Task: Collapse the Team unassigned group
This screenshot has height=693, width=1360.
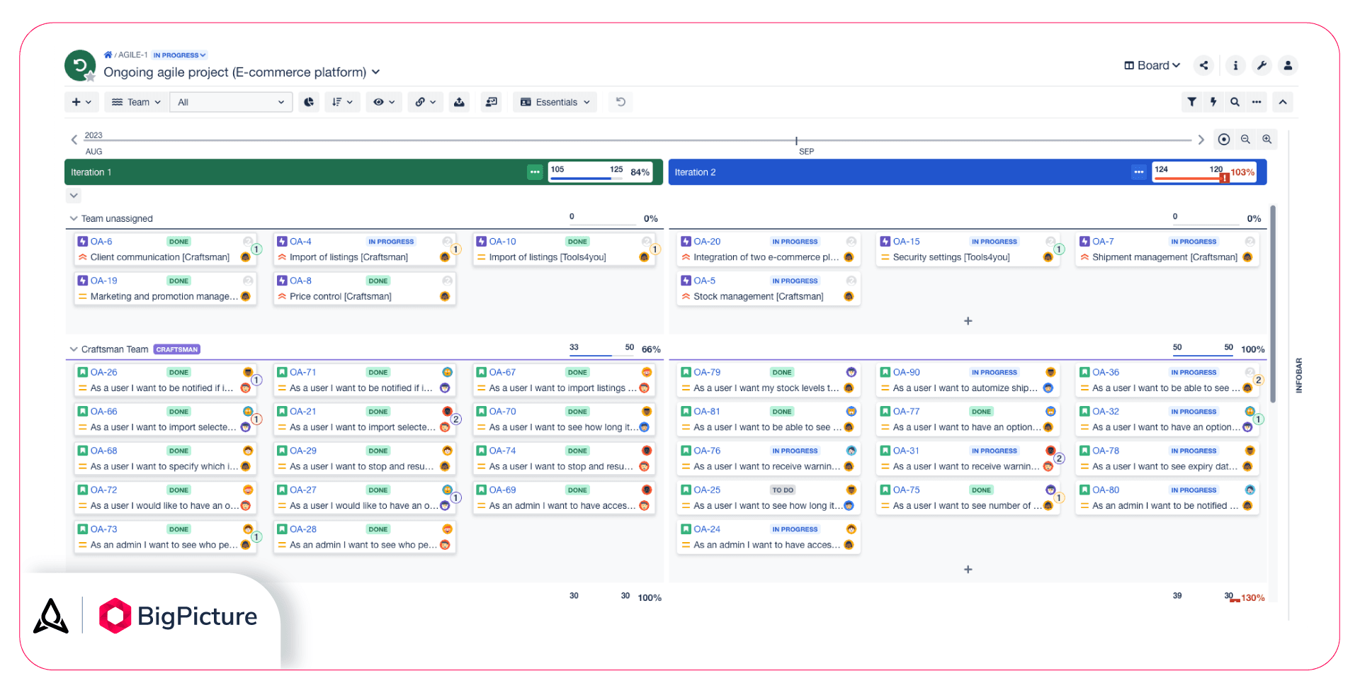Action: coord(74,218)
